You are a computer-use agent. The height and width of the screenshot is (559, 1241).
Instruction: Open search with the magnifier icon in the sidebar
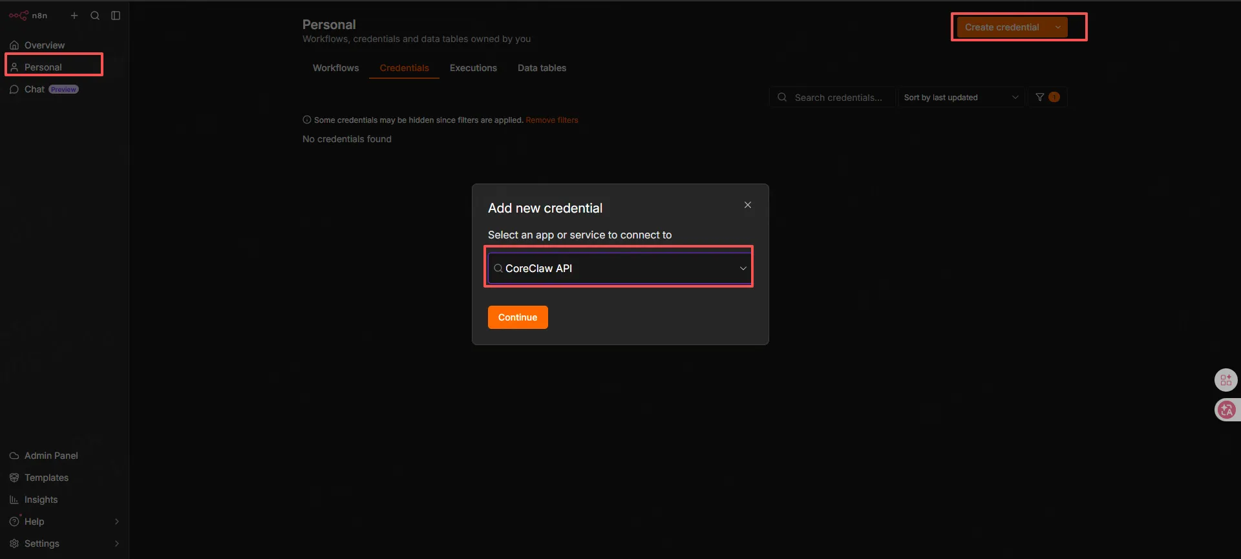pyautogui.click(x=95, y=16)
